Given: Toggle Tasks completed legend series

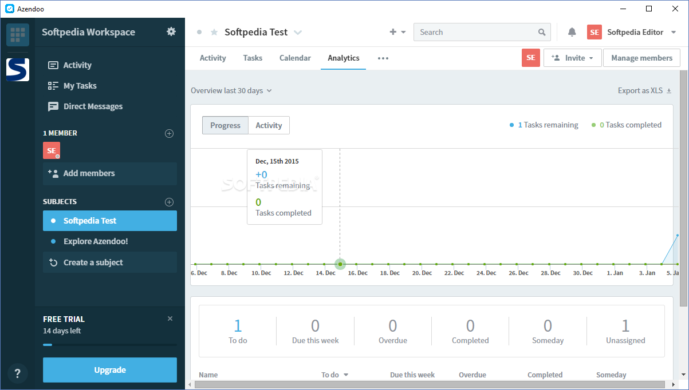Looking at the screenshot, I should [627, 125].
